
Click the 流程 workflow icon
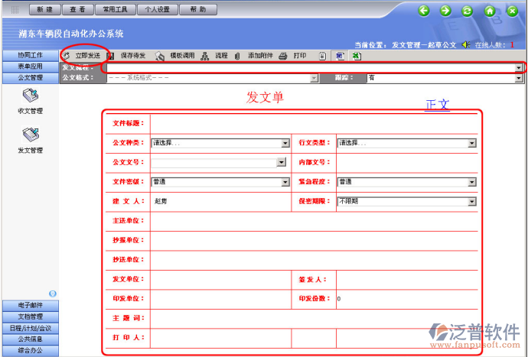205,57
